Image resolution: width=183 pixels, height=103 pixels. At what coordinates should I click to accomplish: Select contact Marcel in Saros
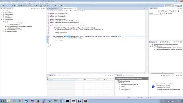coord(123,86)
